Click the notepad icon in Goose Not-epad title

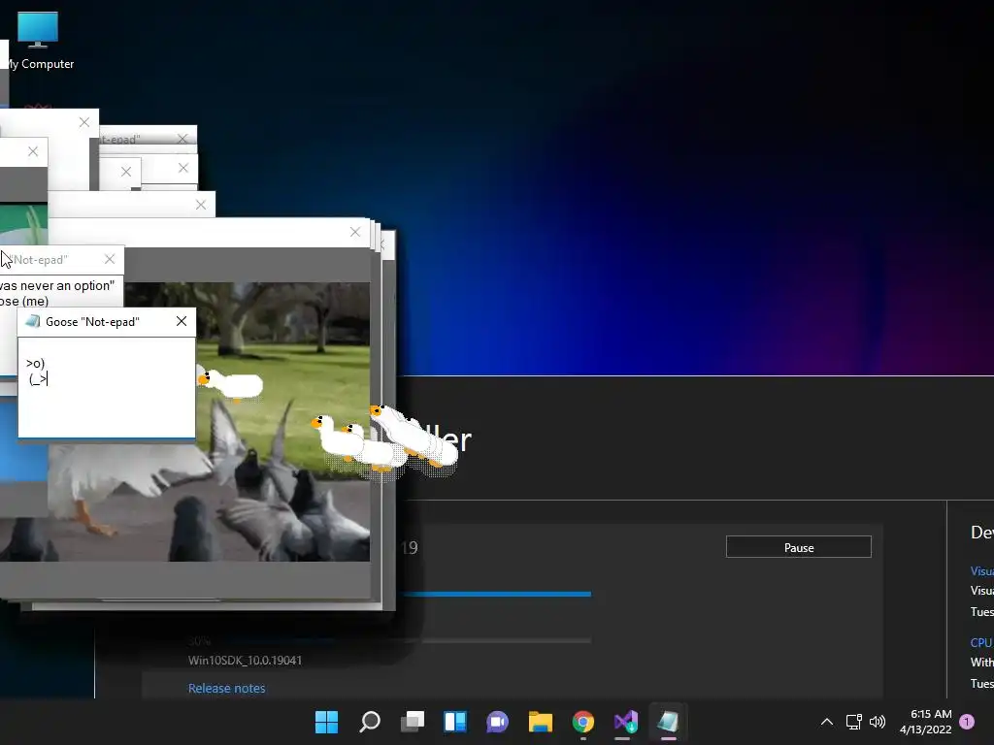pyautogui.click(x=32, y=321)
